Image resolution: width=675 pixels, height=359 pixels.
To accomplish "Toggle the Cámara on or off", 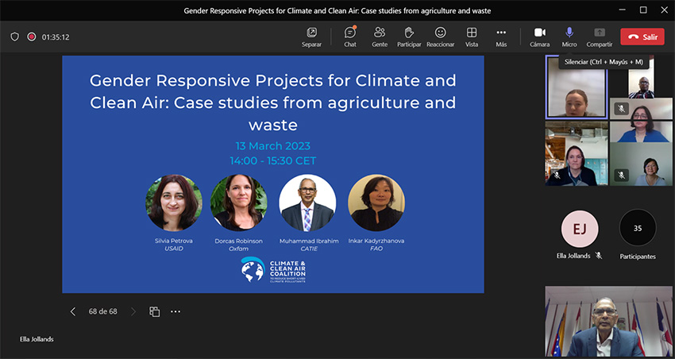I will [x=540, y=37].
